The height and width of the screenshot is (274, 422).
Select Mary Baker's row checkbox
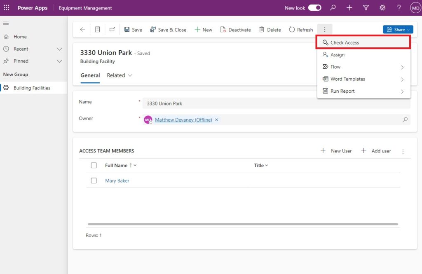point(94,180)
